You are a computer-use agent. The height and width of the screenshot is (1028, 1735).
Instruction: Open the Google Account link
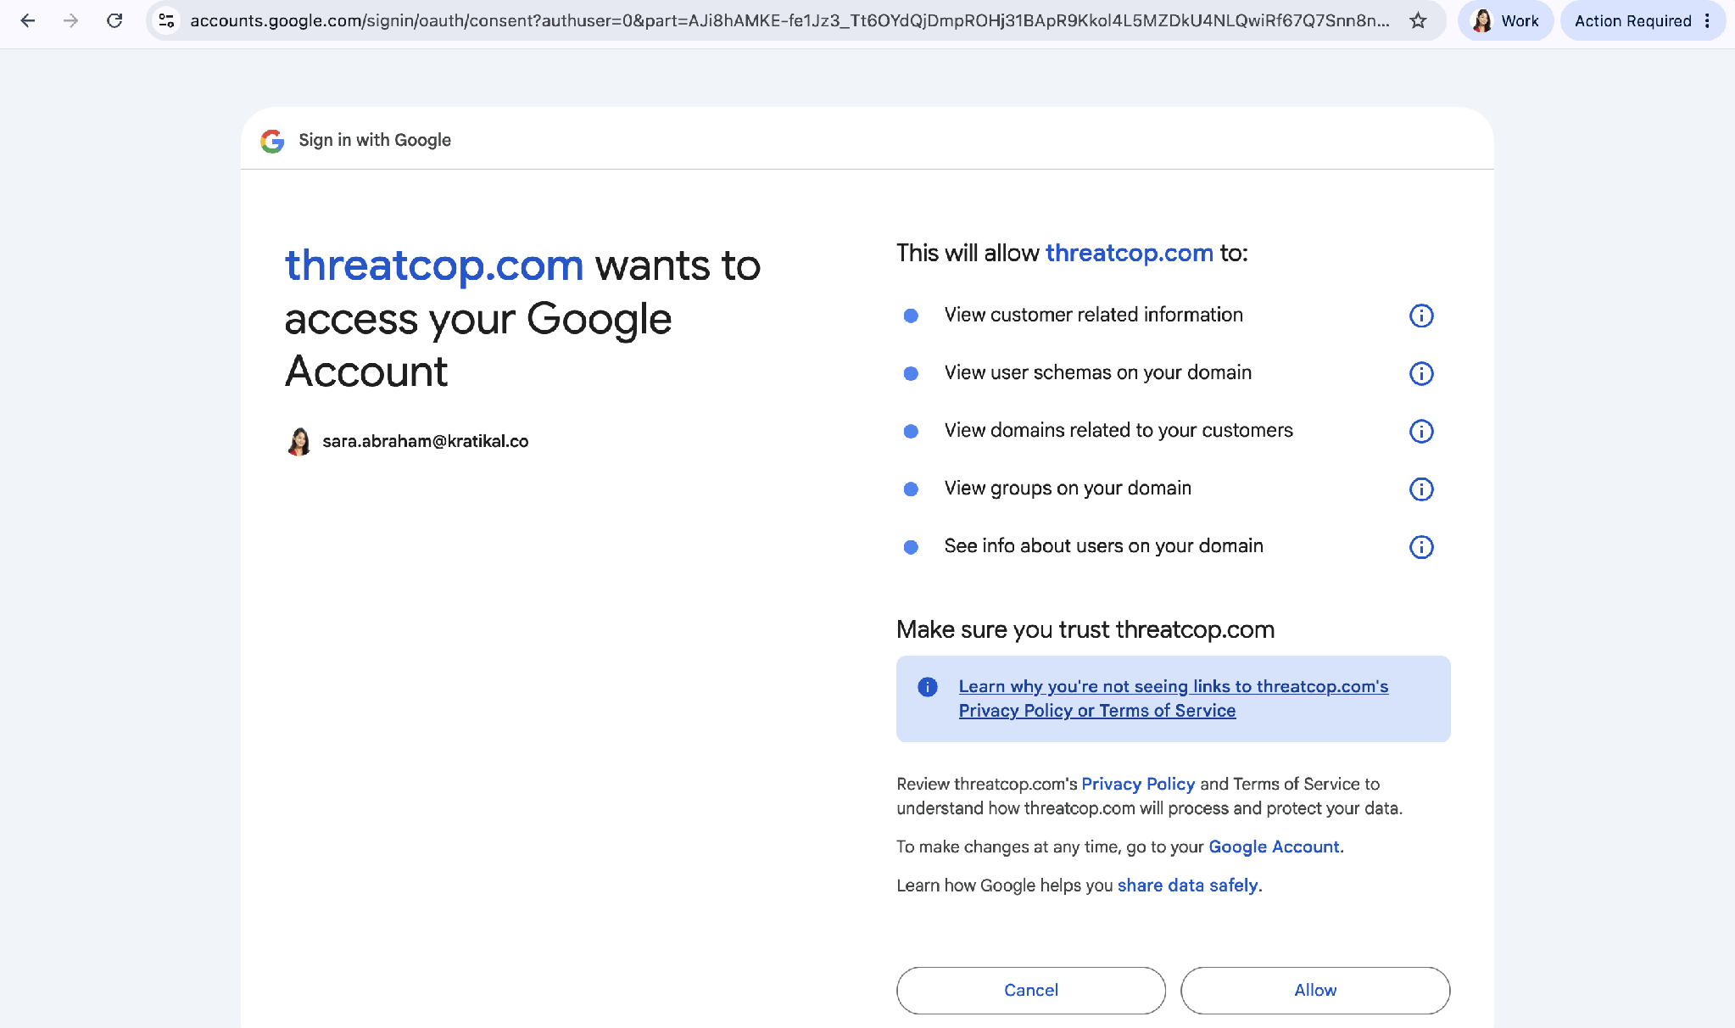pos(1274,846)
